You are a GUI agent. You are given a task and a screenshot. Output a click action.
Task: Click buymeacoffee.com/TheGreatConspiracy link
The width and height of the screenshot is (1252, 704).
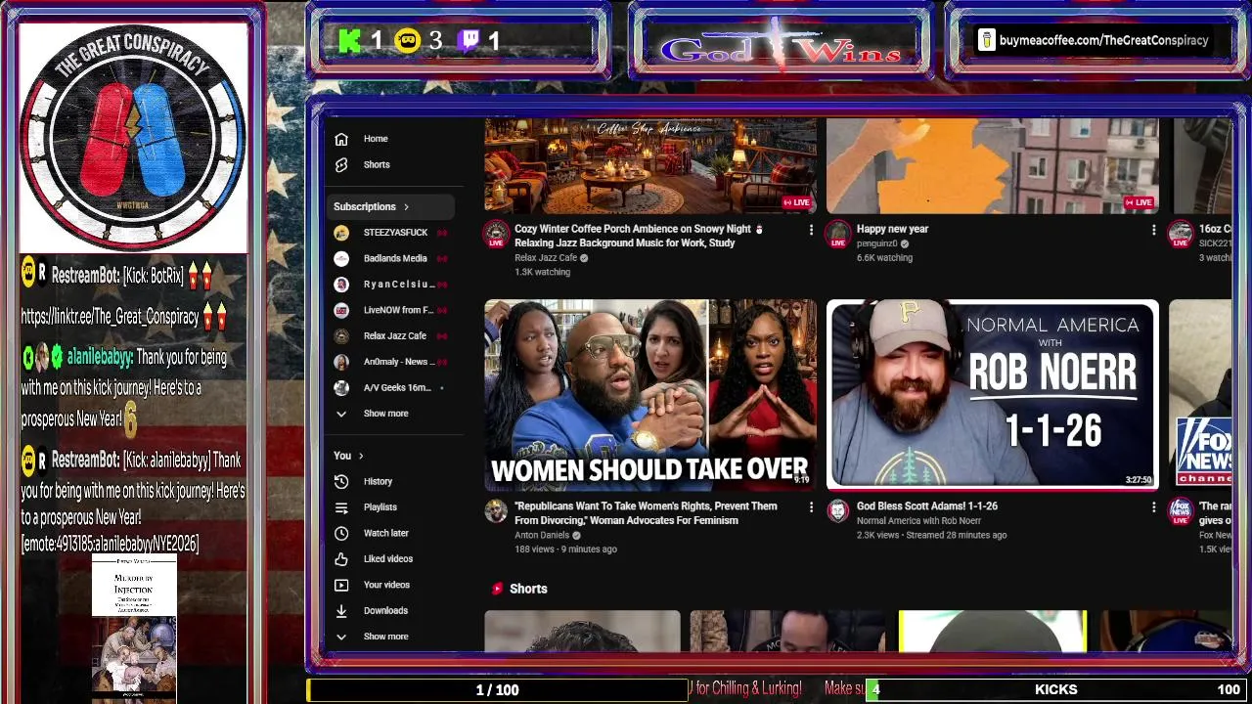[1103, 40]
